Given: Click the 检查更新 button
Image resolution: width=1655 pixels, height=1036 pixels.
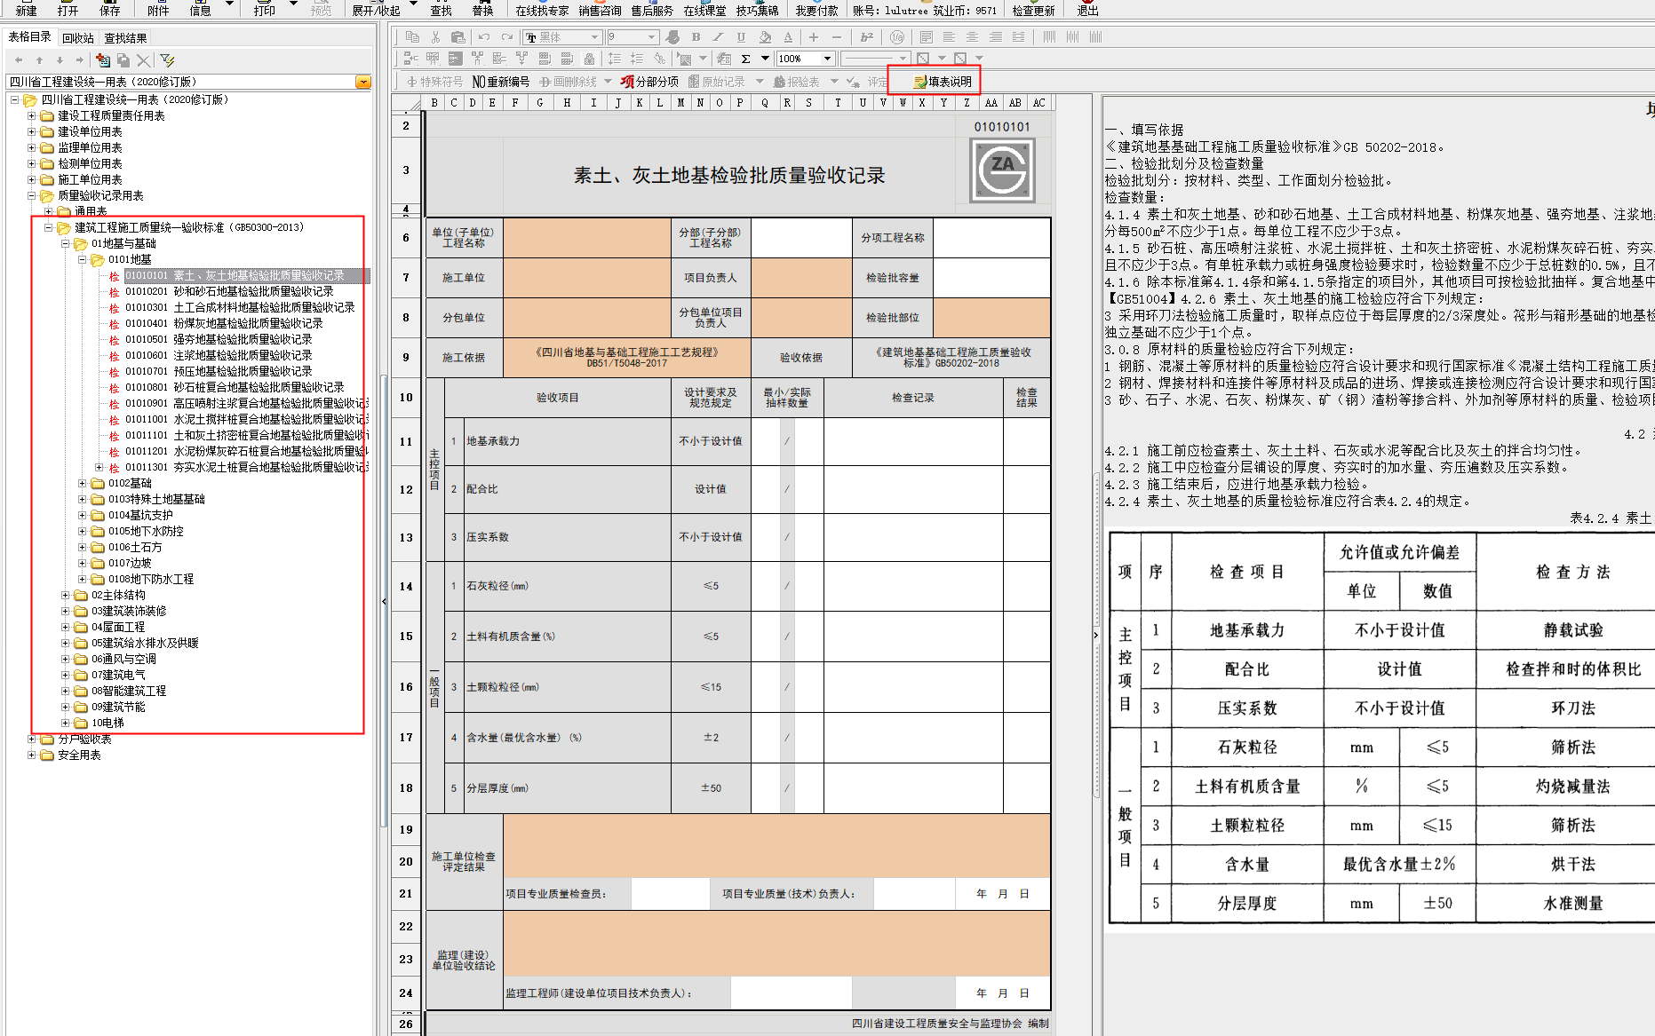Looking at the screenshot, I should 1033,11.
